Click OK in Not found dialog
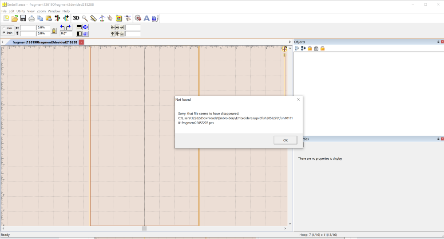 tap(285, 140)
